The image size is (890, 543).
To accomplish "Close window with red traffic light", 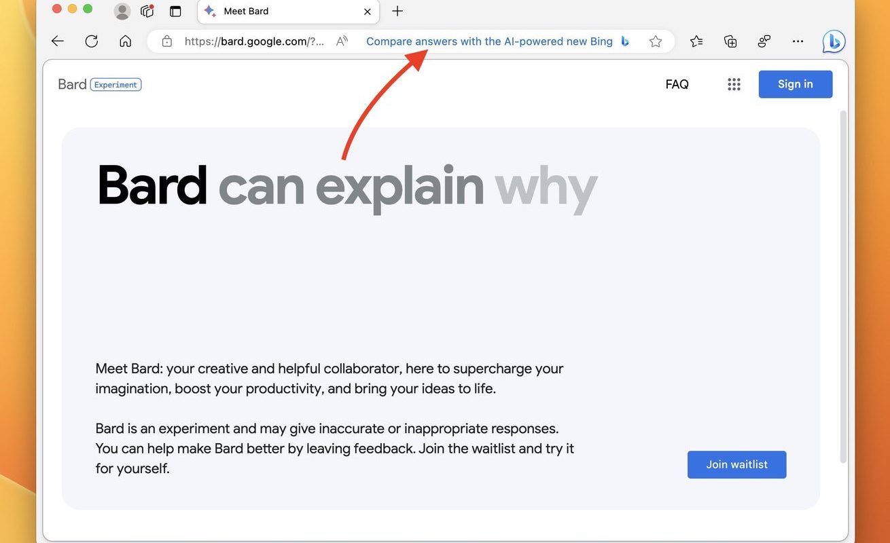I will point(57,9).
